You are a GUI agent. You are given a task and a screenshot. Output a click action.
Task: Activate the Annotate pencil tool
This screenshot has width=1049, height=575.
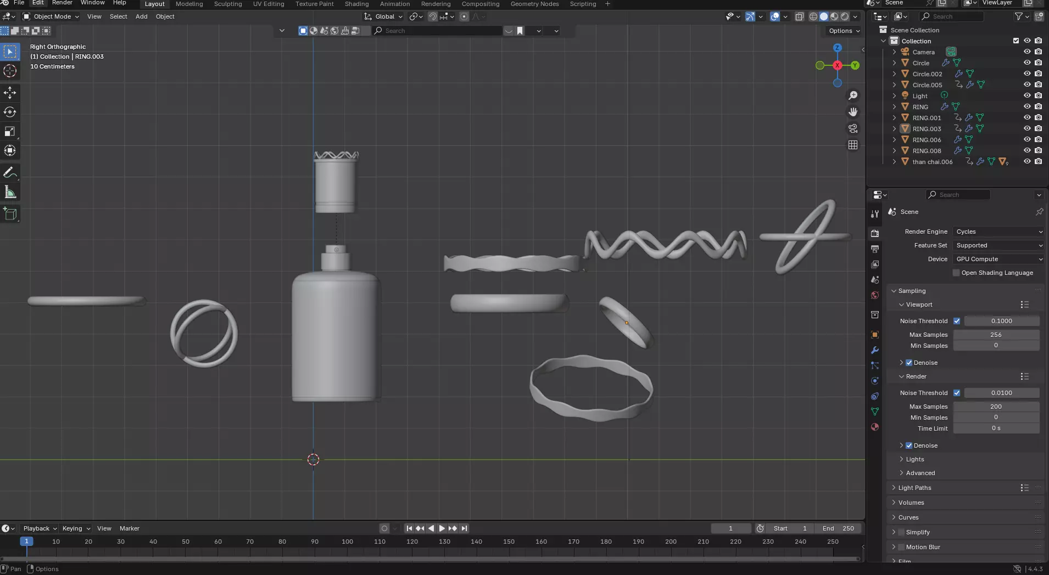coord(10,173)
